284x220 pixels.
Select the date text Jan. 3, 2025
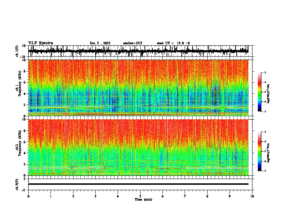click(100, 43)
